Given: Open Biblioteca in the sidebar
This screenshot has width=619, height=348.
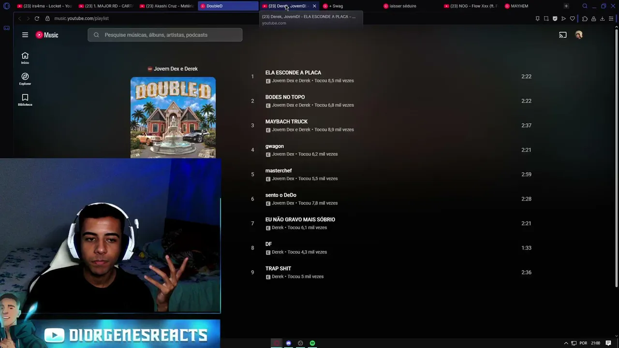Looking at the screenshot, I should (25, 100).
